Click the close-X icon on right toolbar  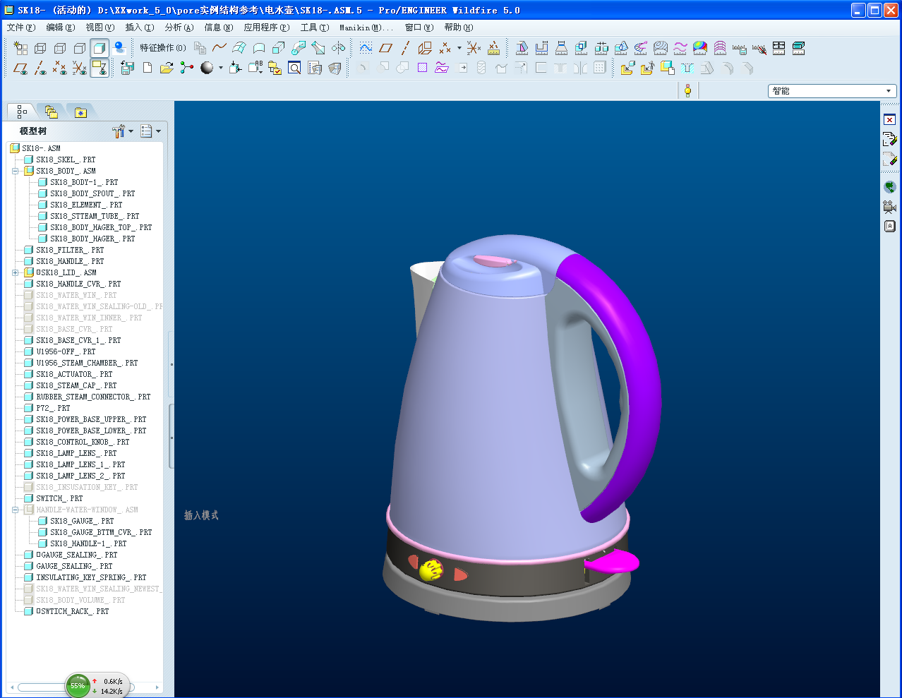point(889,119)
